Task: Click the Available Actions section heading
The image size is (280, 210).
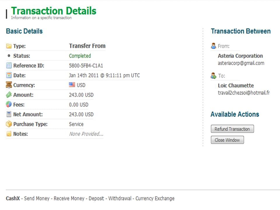Action: [x=235, y=114]
